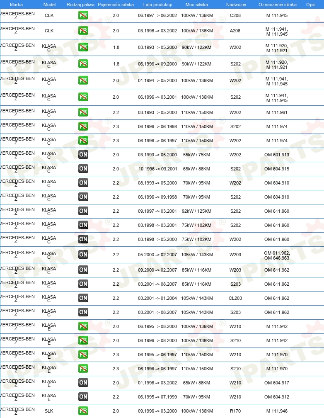Click ON icon in row dated 05.2000 -> 02.2007
This screenshot has height=418, width=324.
click(83, 255)
